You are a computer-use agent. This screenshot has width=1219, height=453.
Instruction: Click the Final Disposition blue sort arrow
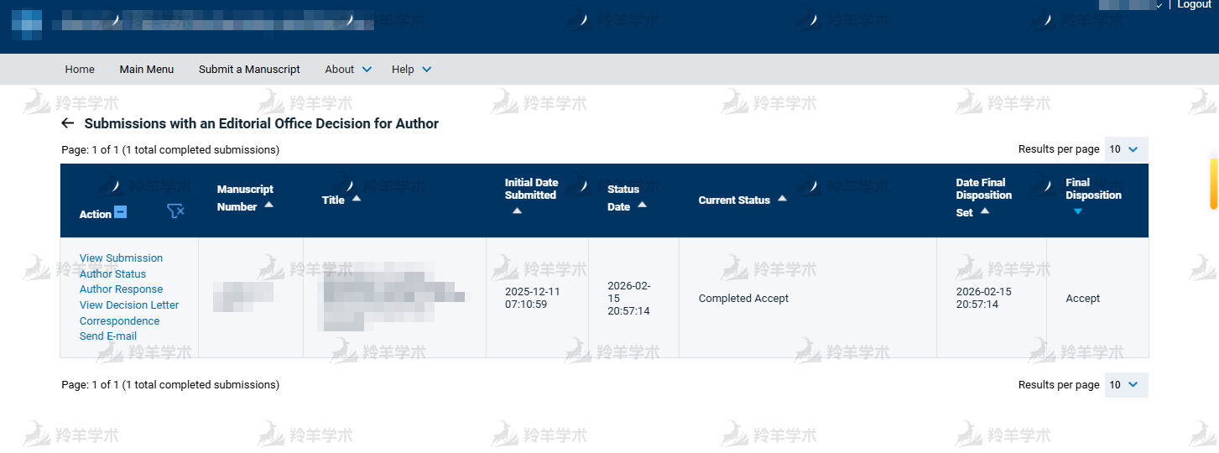point(1078,211)
